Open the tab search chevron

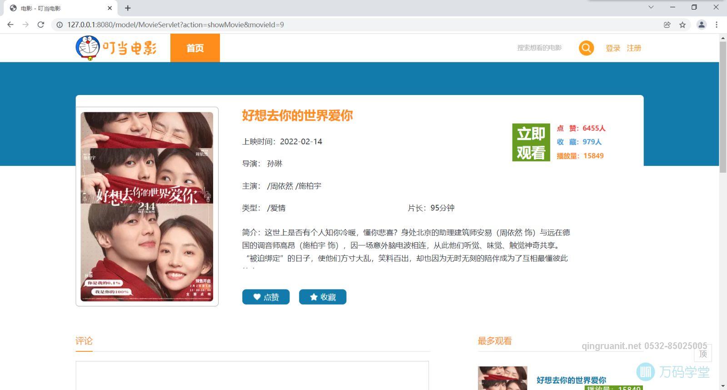pyautogui.click(x=651, y=7)
